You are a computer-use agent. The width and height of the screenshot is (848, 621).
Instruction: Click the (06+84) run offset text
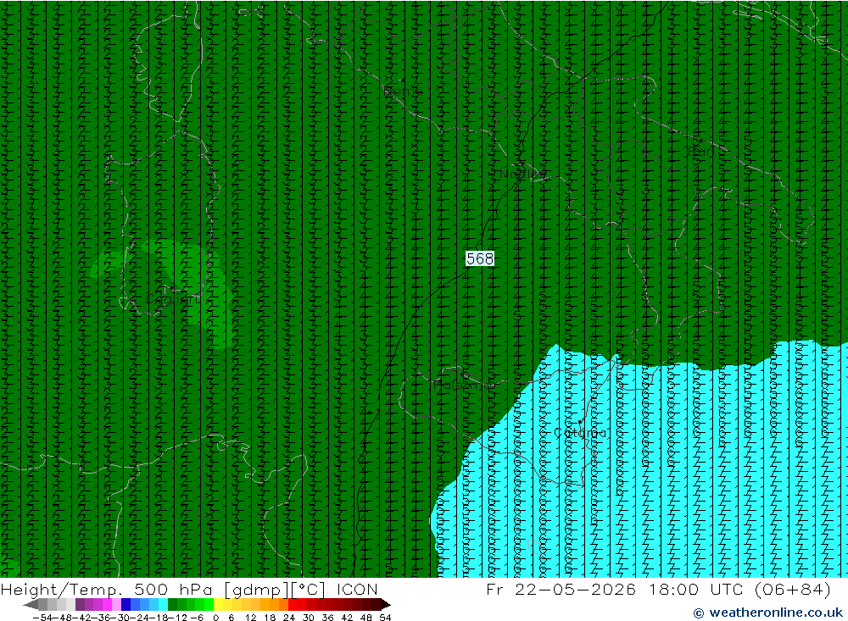pyautogui.click(x=792, y=589)
